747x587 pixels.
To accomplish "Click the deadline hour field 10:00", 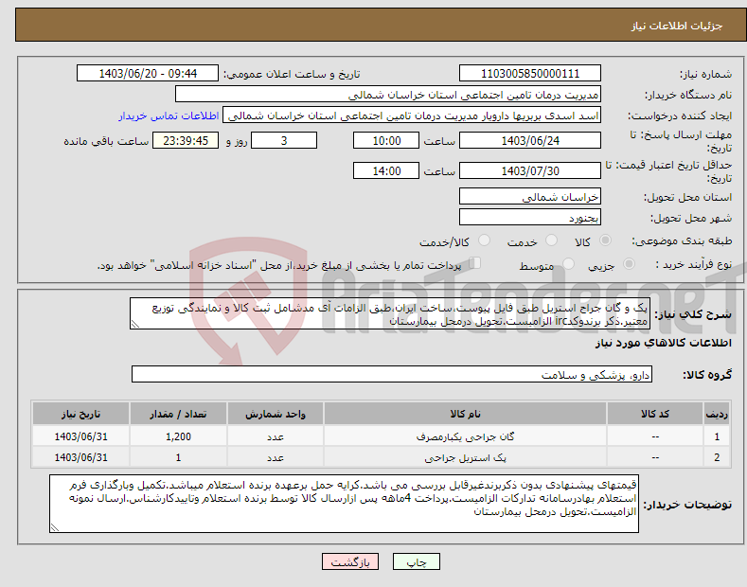I will click(x=386, y=140).
